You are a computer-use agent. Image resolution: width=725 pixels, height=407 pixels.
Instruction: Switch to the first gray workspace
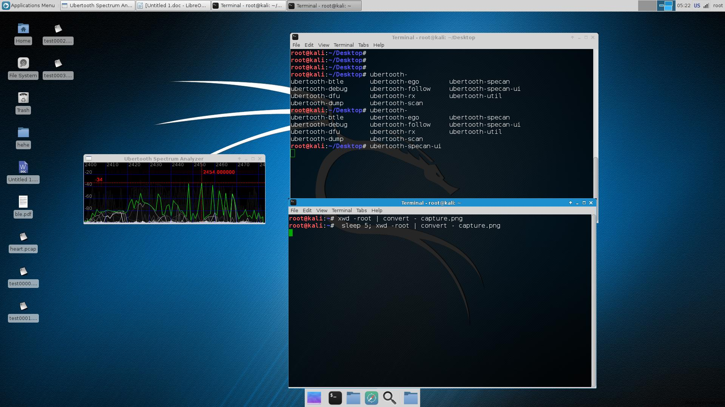click(647, 6)
